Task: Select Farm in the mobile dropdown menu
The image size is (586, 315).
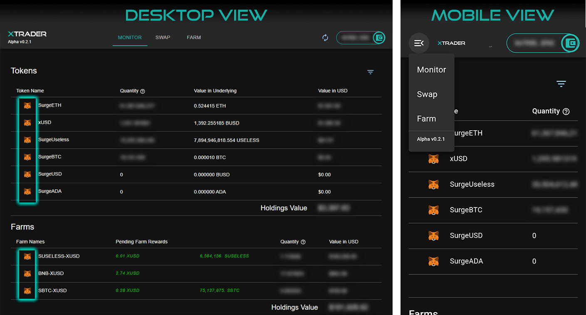Action: pyautogui.click(x=426, y=119)
